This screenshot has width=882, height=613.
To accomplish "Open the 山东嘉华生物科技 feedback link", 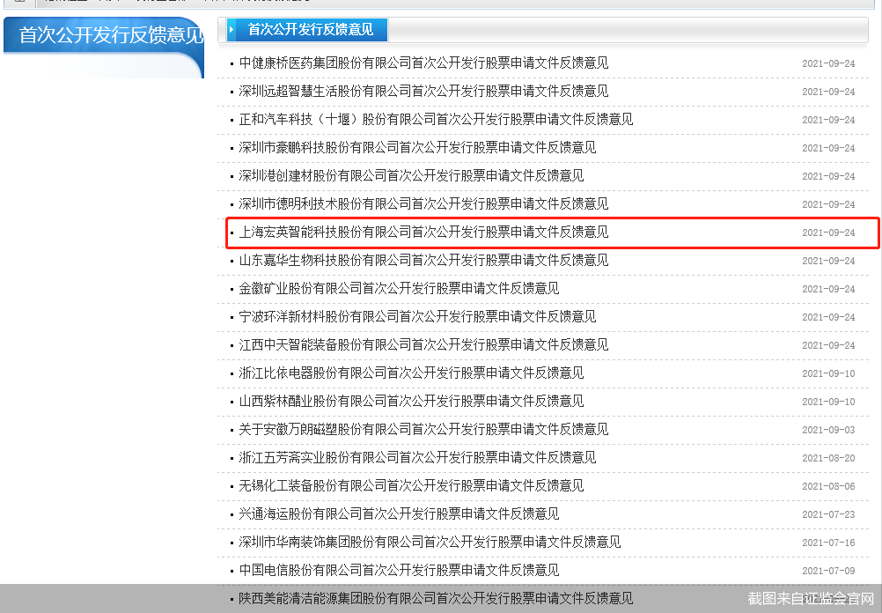I will 423,260.
